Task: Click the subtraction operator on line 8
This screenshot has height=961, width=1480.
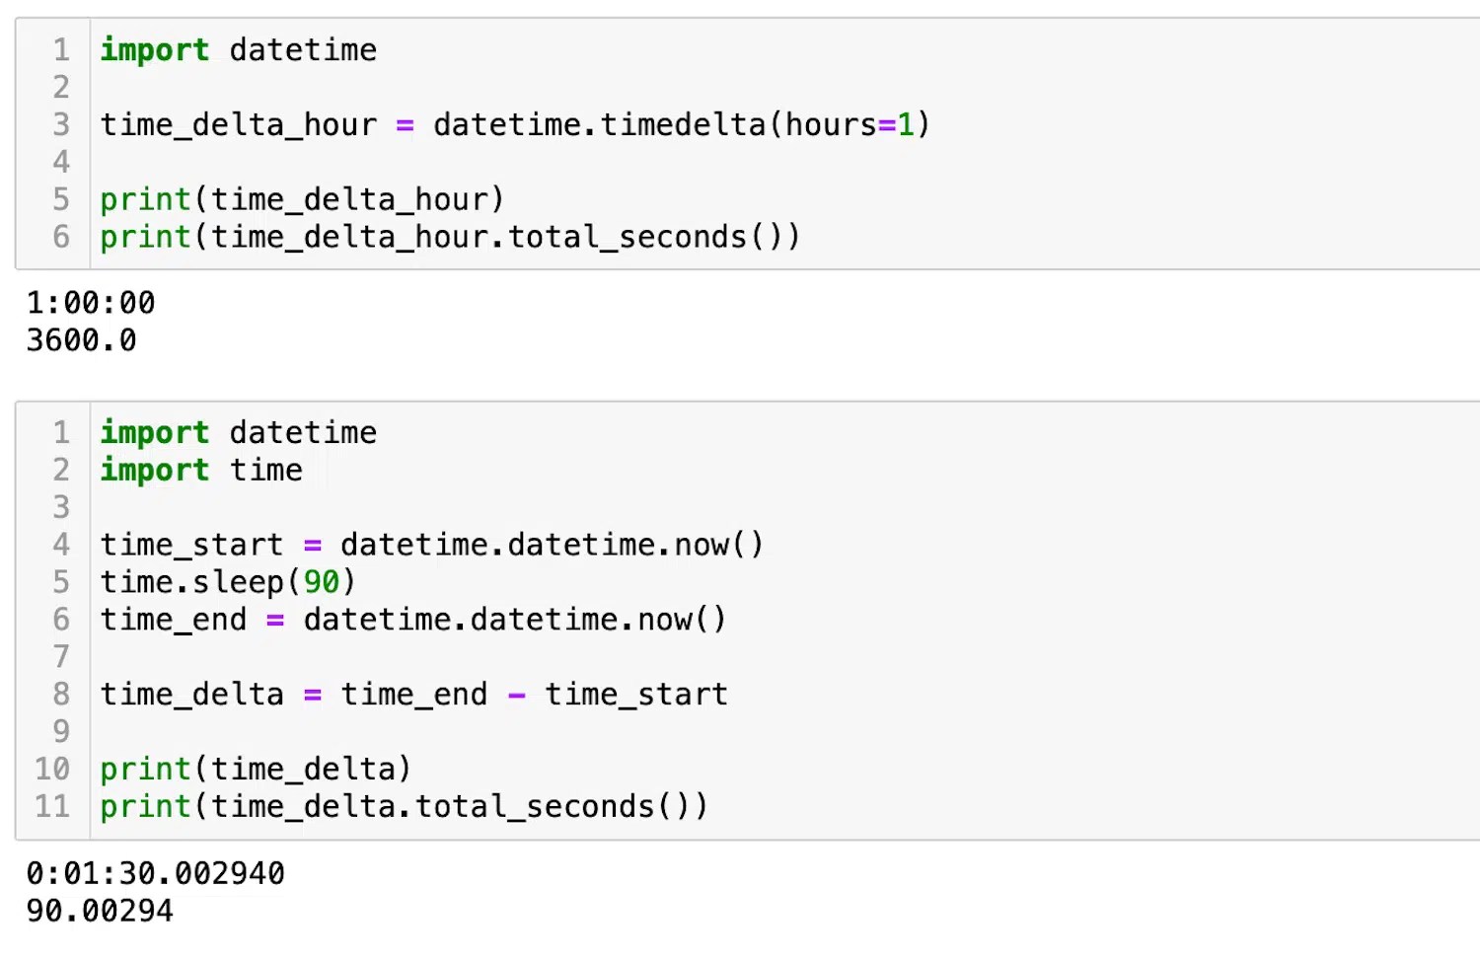Action: click(x=516, y=694)
